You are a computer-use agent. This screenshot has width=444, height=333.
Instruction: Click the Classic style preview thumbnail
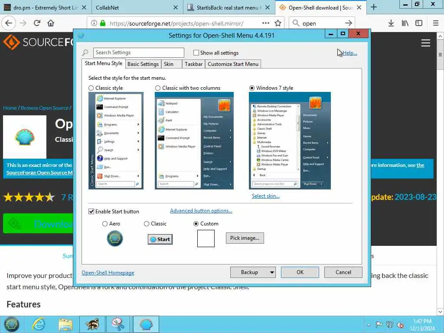coord(116,141)
